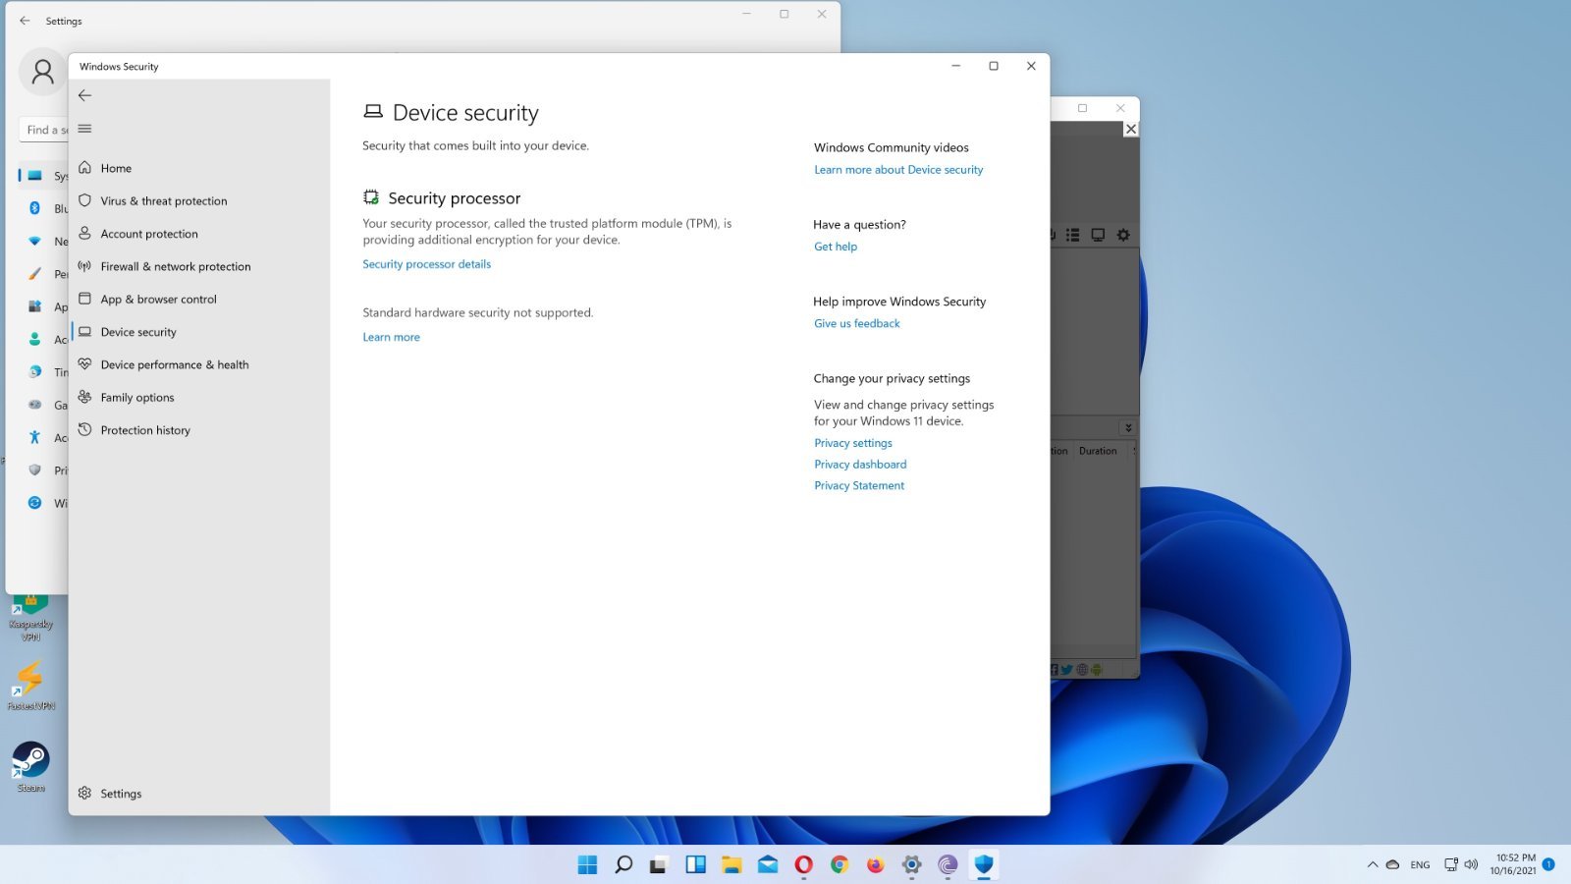The height and width of the screenshot is (884, 1571).
Task: Open Steam desktop shortcut
Action: [30, 766]
